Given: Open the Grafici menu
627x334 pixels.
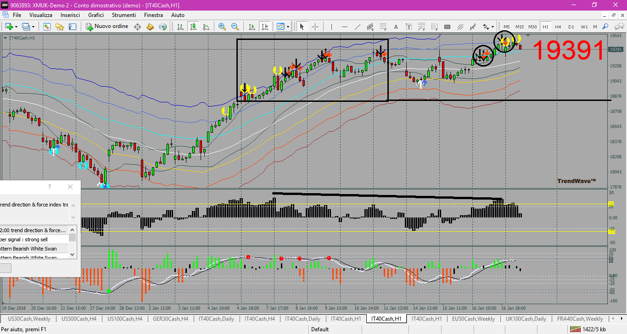Looking at the screenshot, I should 96,15.
